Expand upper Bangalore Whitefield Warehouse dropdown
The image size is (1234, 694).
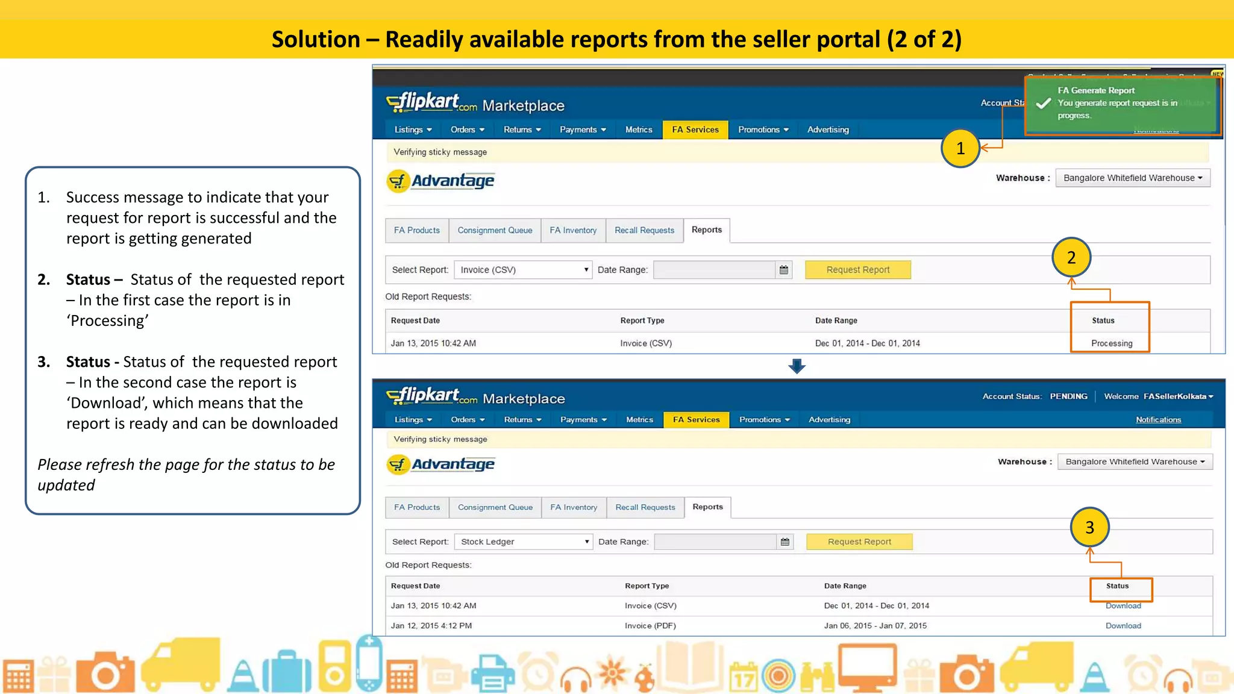click(1132, 178)
